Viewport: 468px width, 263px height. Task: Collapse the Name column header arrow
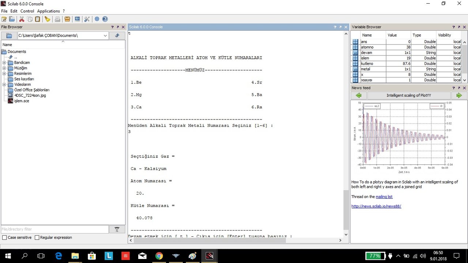tap(63, 42)
